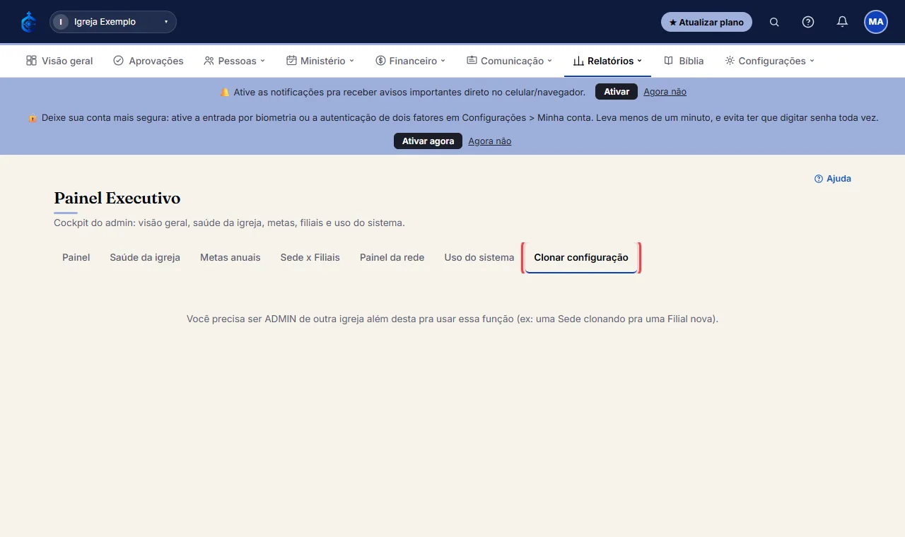Open Aprovações in the navigation bar
The image size is (905, 537).
(x=148, y=61)
